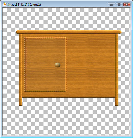Click the top-left corner of selection marquee

point(25,37)
